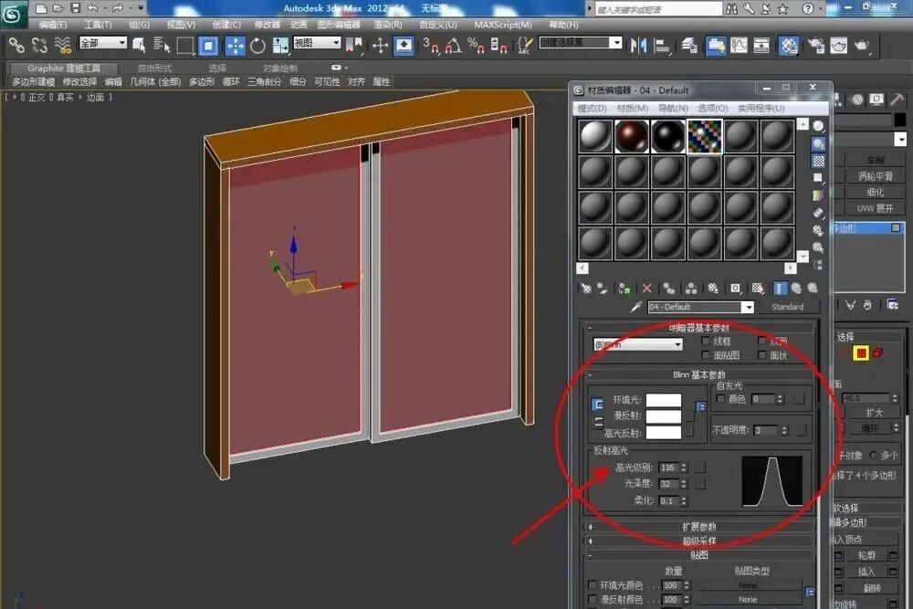Click the 漫反射 white color swatch
This screenshot has width=913, height=609.
(x=663, y=415)
